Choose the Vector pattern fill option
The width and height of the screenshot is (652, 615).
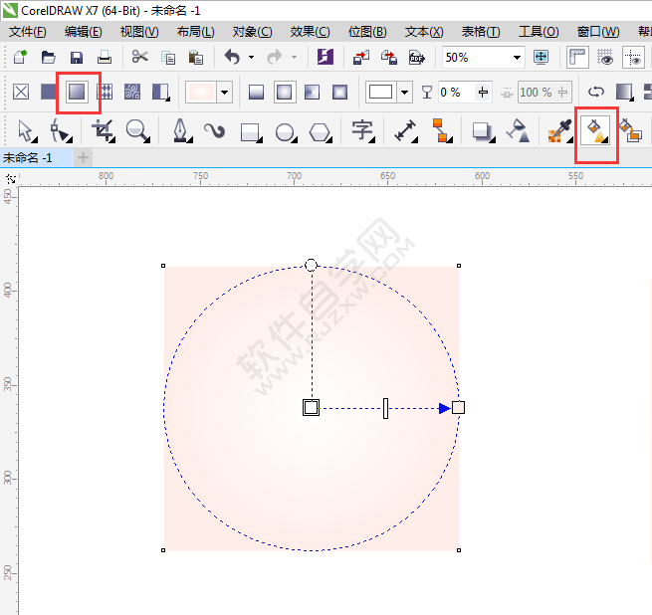(x=105, y=92)
